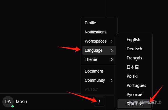This screenshot has height=110, width=168.
Task: Expand the Language submenu chevron
Action: (112, 50)
